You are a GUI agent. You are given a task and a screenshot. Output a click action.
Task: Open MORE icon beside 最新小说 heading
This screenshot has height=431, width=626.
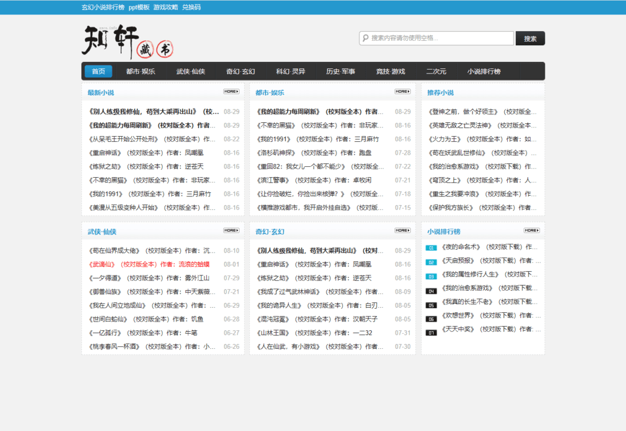pyautogui.click(x=231, y=92)
